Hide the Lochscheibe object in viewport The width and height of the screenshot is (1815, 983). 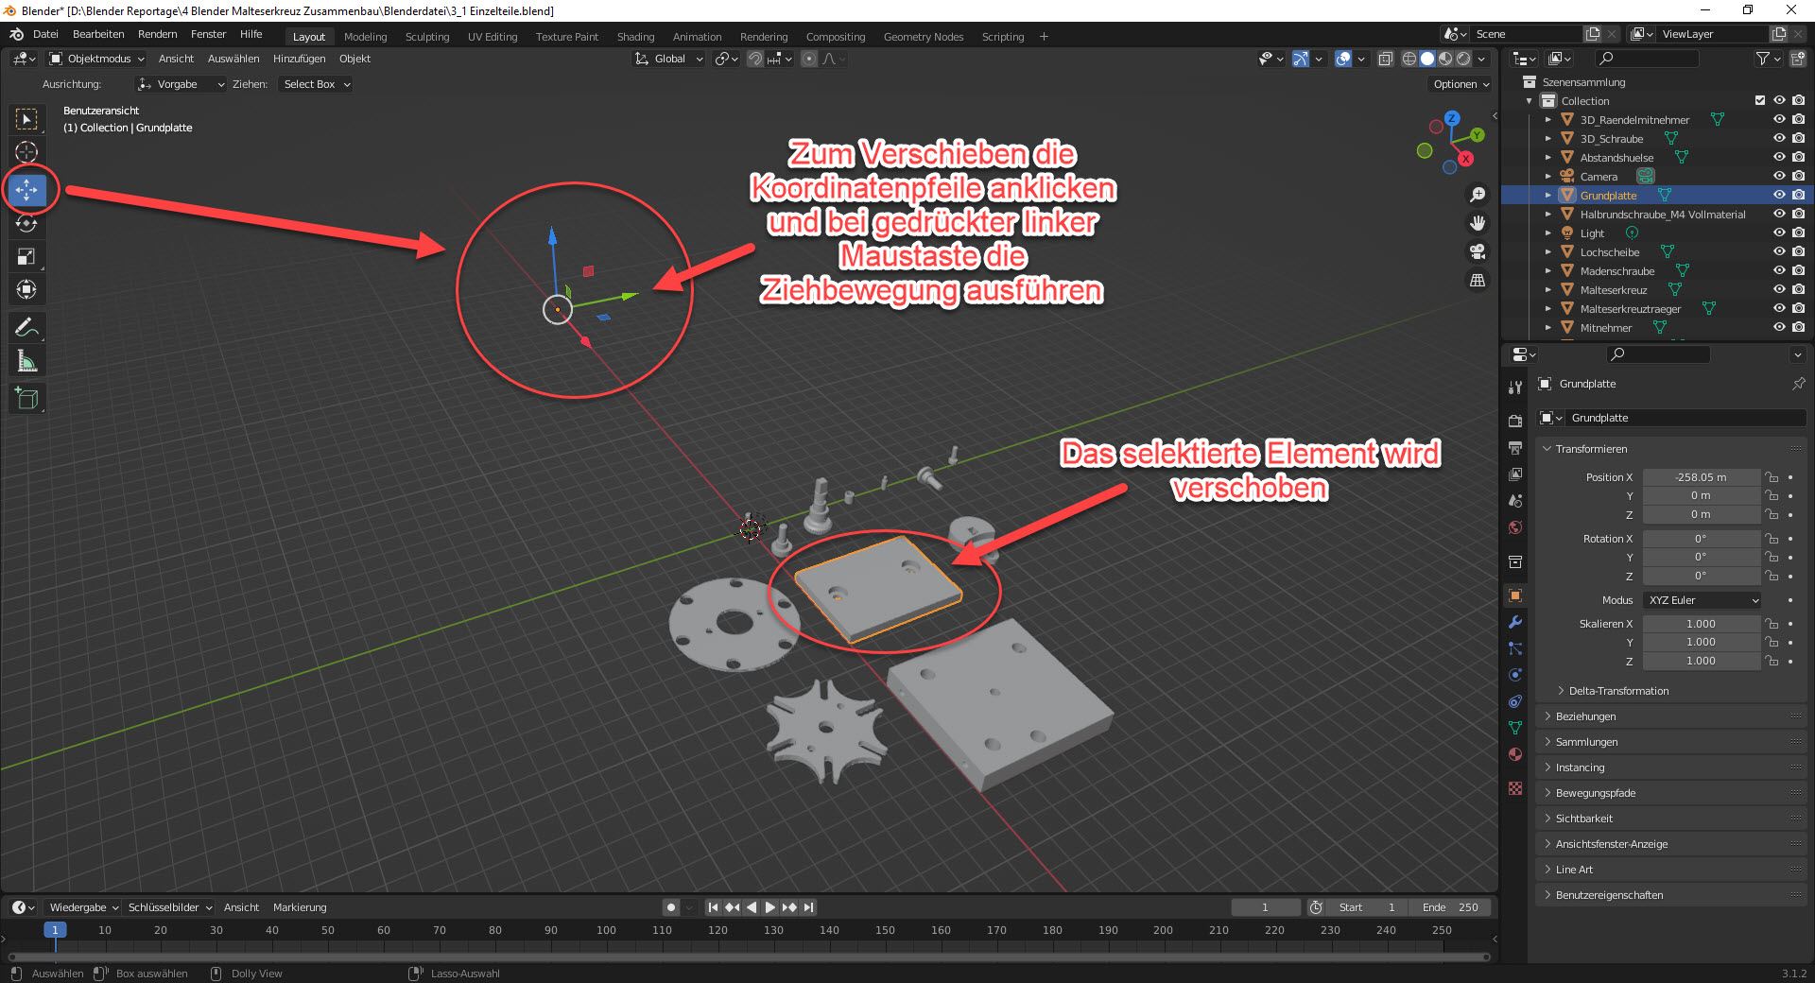pos(1779,252)
